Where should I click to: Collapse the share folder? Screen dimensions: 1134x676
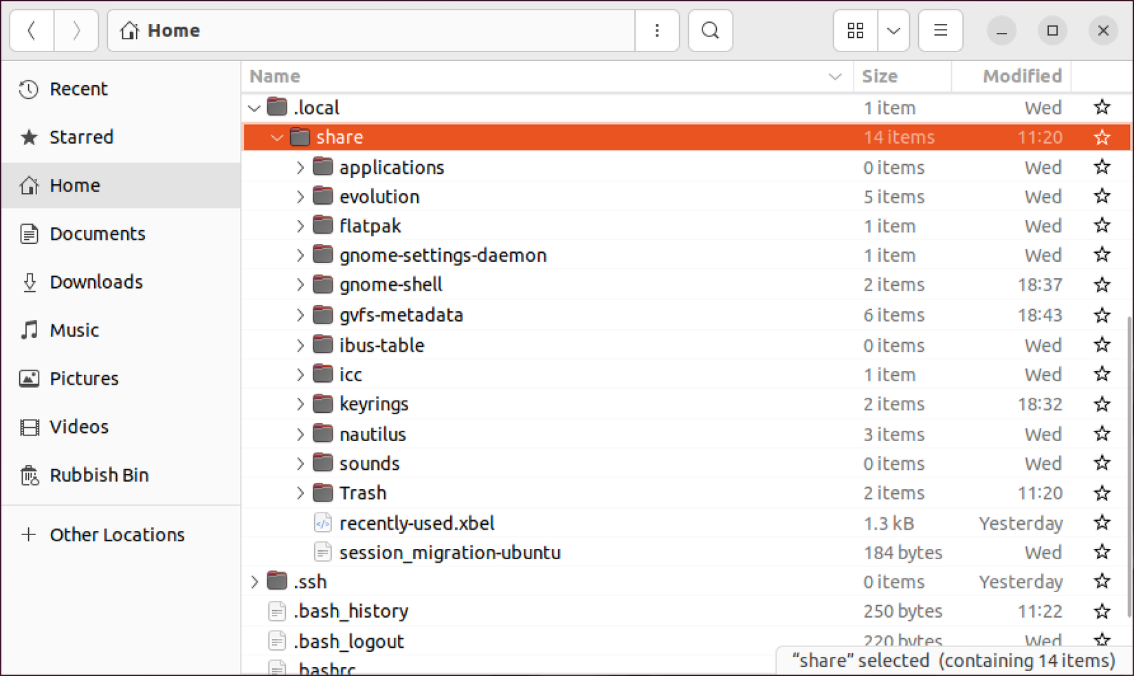tap(277, 137)
